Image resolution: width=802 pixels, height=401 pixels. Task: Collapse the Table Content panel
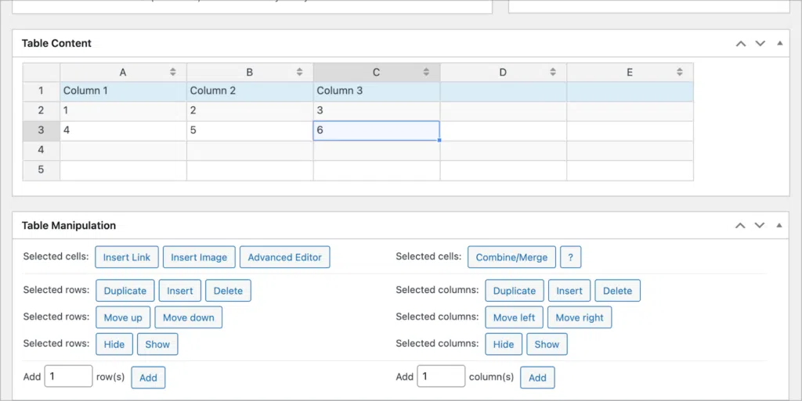tap(779, 44)
